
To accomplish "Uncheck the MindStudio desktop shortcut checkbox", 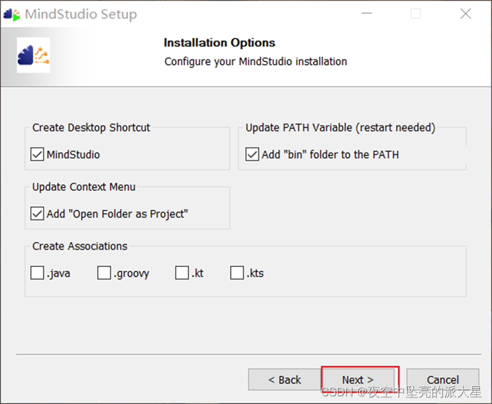I will (x=37, y=154).
